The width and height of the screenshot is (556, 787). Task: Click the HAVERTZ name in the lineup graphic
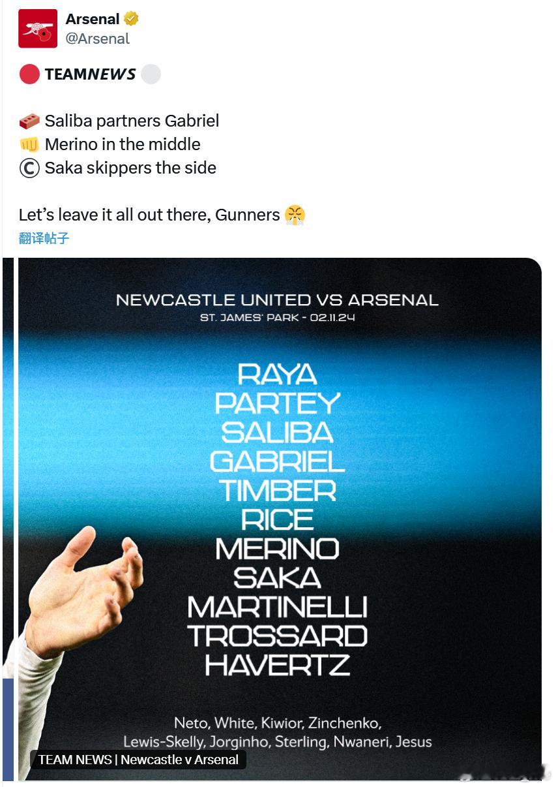click(x=277, y=665)
